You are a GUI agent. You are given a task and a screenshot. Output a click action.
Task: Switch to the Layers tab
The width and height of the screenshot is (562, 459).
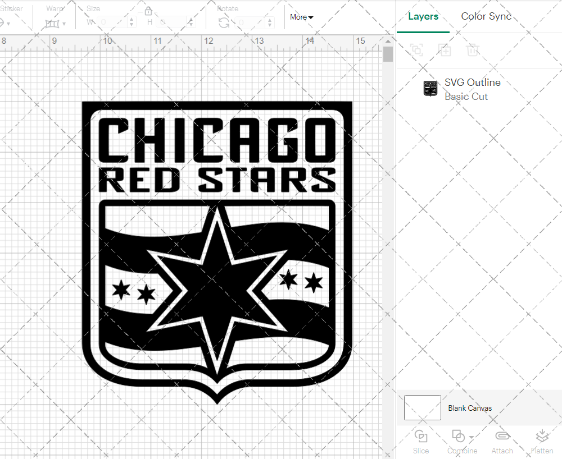click(x=423, y=16)
